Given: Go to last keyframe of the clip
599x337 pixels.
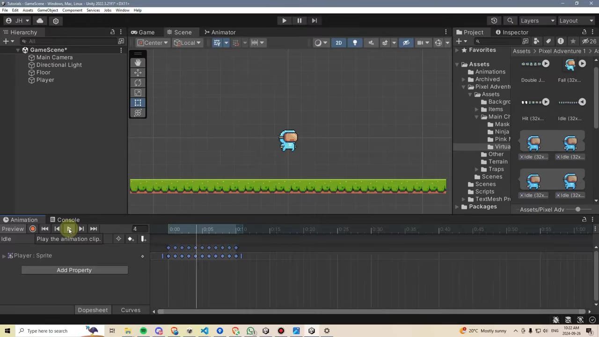Looking at the screenshot, I should 94,229.
